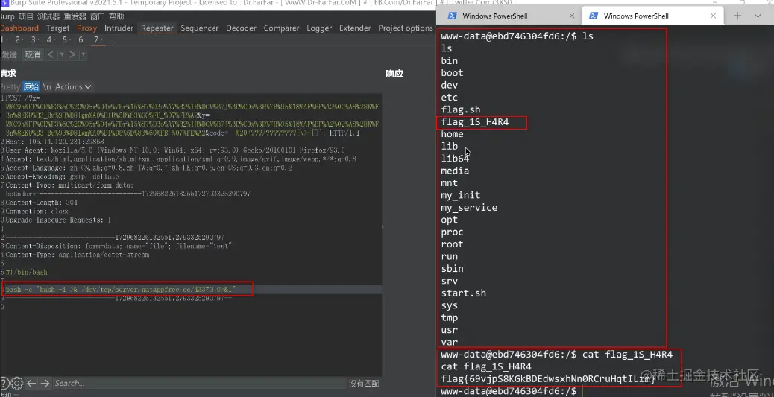Open Repeater request tab 4
Viewport: 774px width, 397px height.
pos(49,40)
